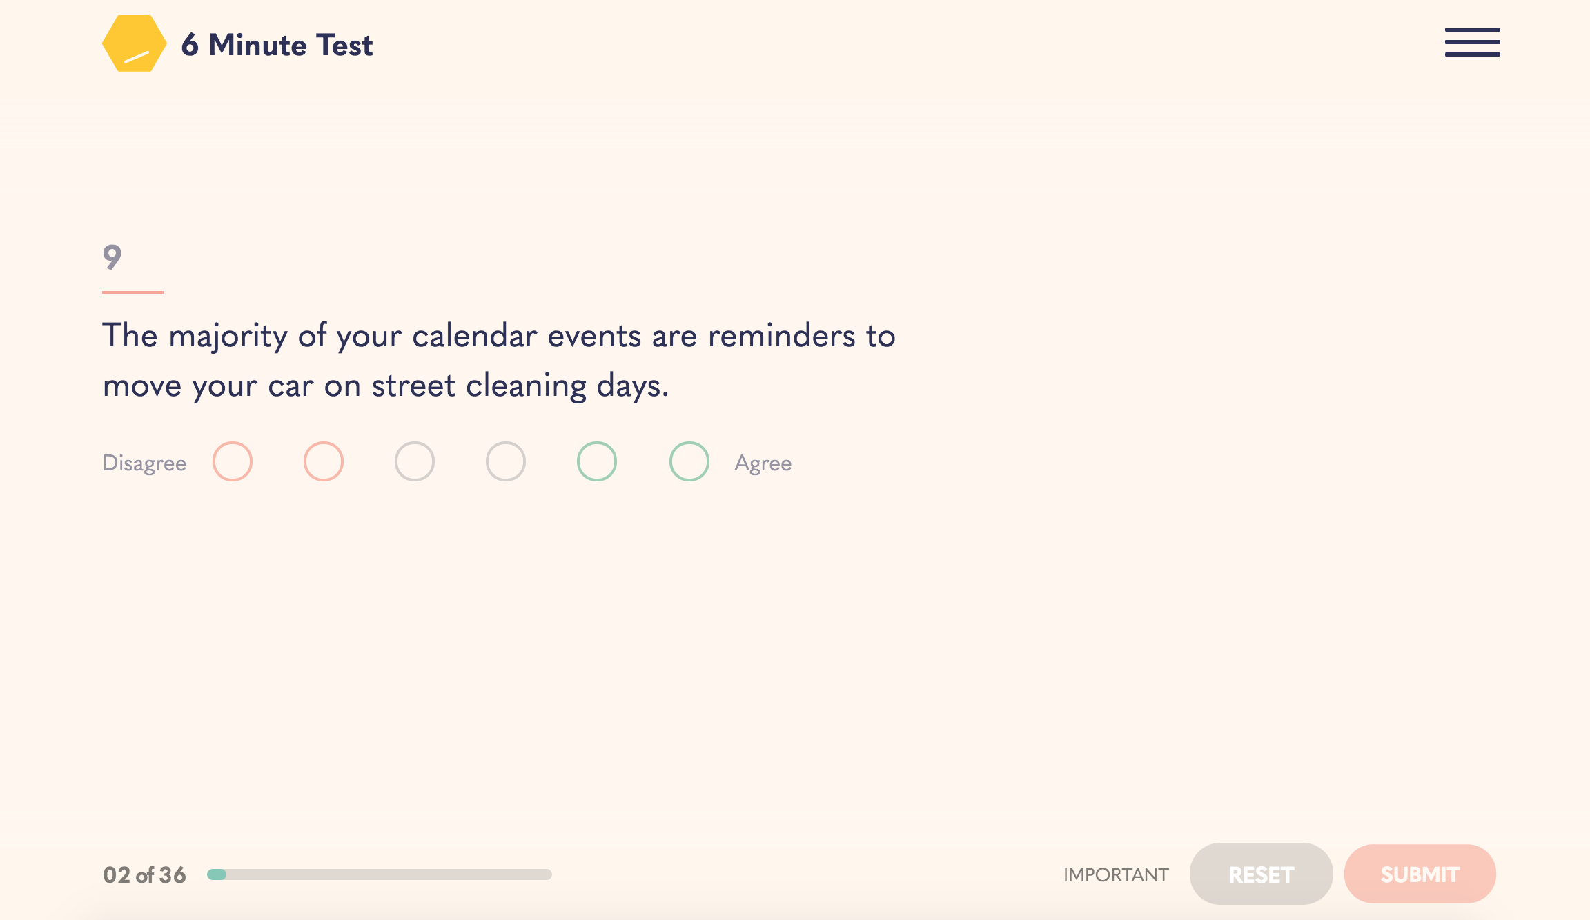Viewport: 1590px width, 920px height.
Task: Click the Disagree label
Action: click(x=144, y=463)
